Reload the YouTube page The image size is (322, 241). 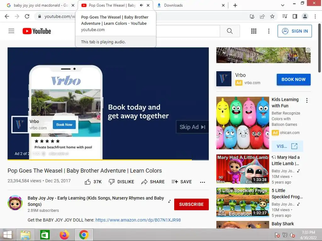click(x=27, y=16)
